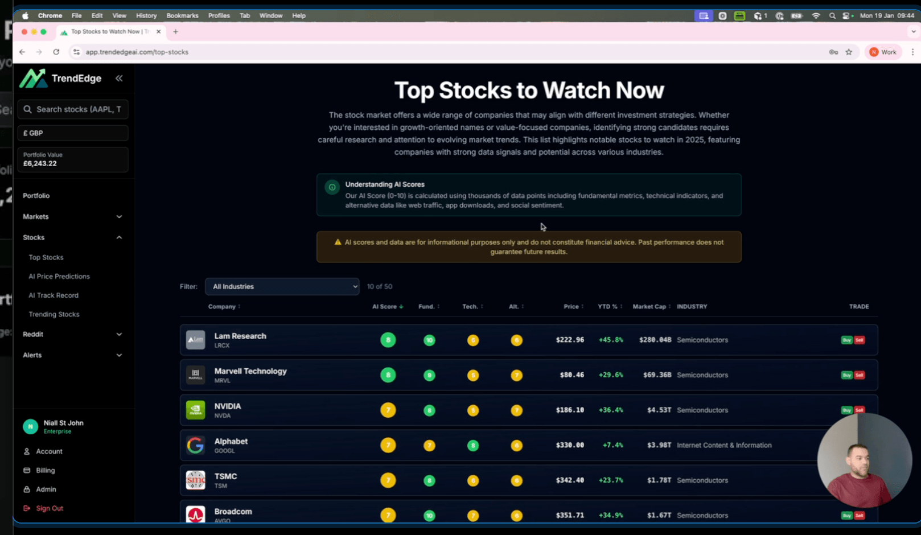Click Sell for Marvell Technology

(860, 375)
